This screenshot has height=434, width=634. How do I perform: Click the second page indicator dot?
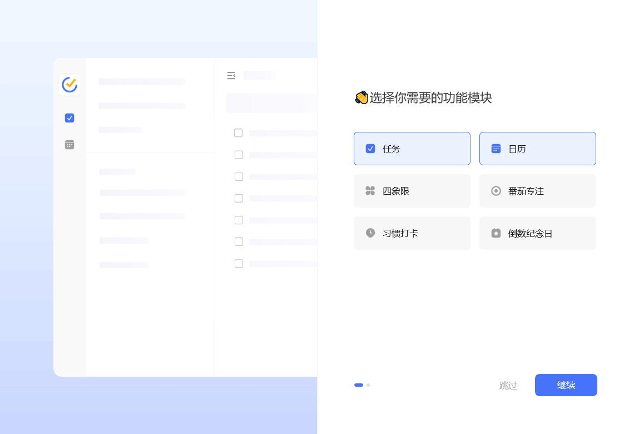click(368, 385)
